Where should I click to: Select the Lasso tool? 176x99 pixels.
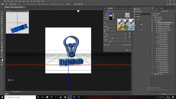click(x=2, y=14)
